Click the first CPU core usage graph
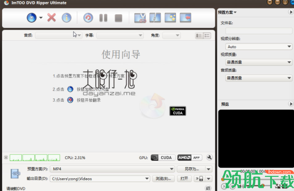Image resolution: width=294 pixels, height=191 pixels. (16, 158)
